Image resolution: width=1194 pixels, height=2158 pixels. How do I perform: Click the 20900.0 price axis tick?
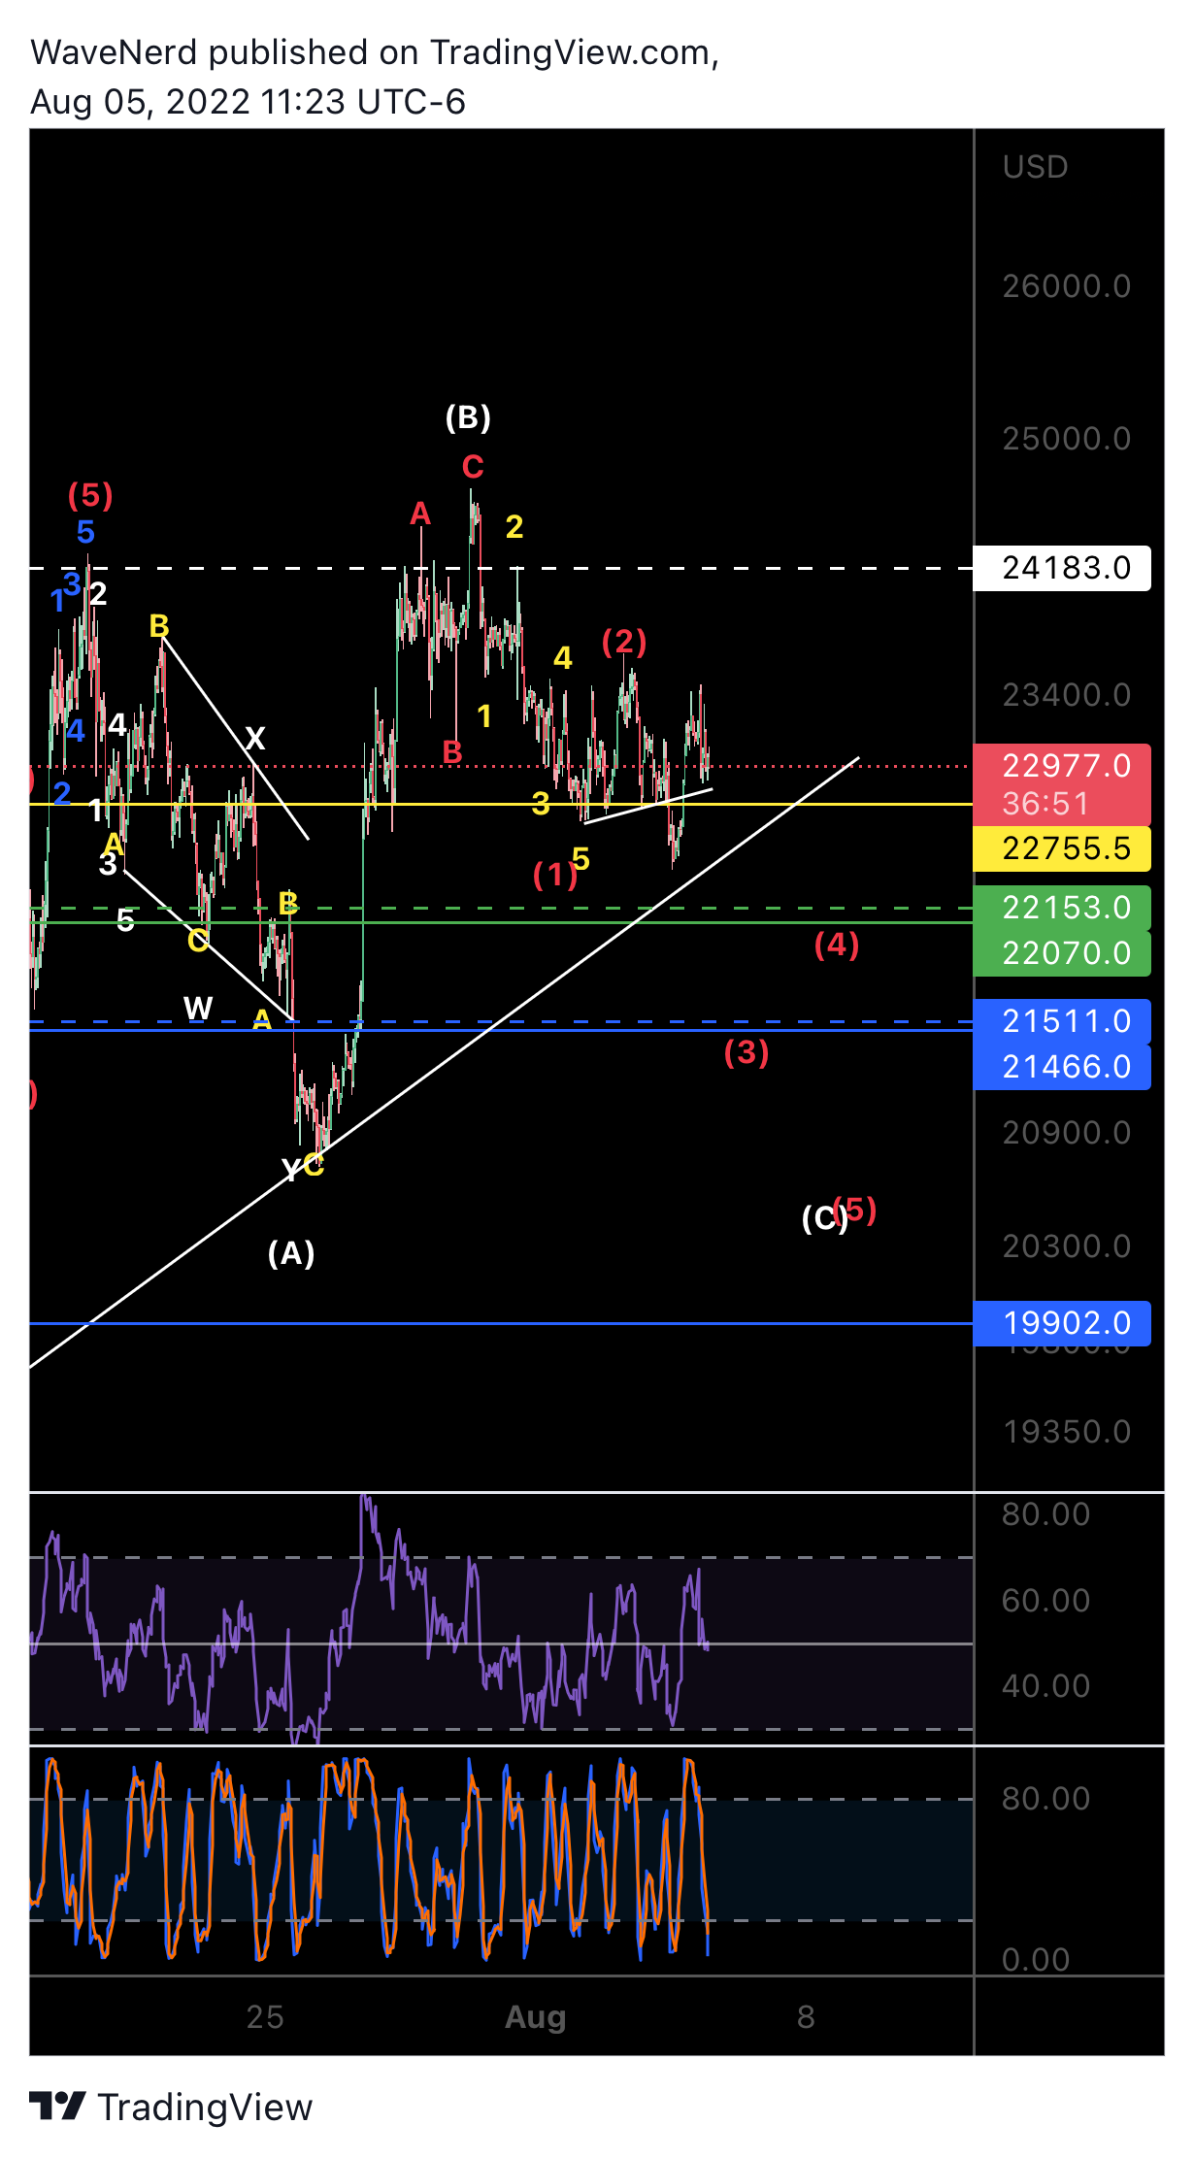tap(1066, 1133)
